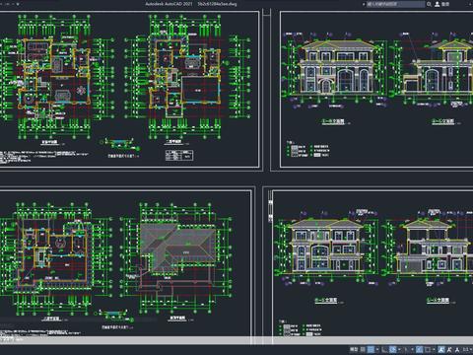The image size is (473, 355).
Task: Toggle ortho mode icon in status bar
Action: pos(384,349)
